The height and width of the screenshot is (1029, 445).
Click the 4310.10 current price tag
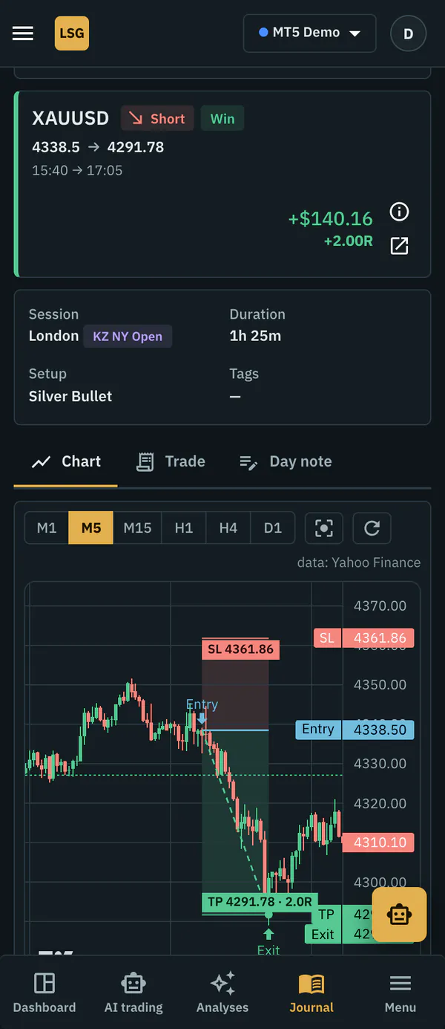(x=378, y=843)
